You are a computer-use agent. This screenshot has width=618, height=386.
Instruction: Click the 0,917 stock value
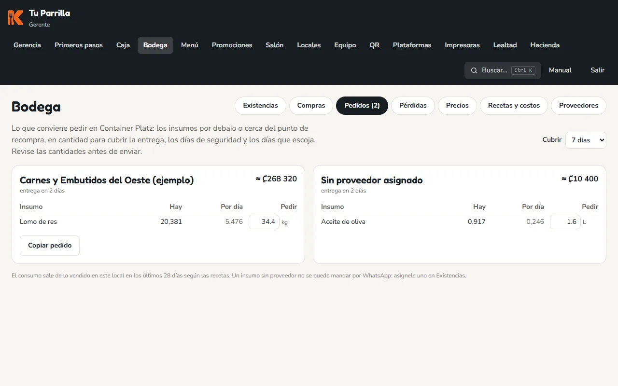coord(477,222)
